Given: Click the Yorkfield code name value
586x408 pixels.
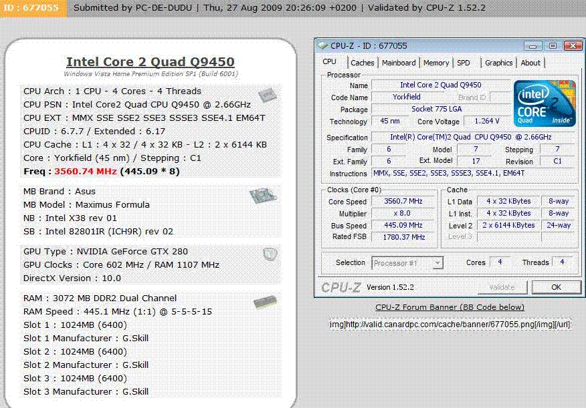Looking at the screenshot, I should (407, 97).
